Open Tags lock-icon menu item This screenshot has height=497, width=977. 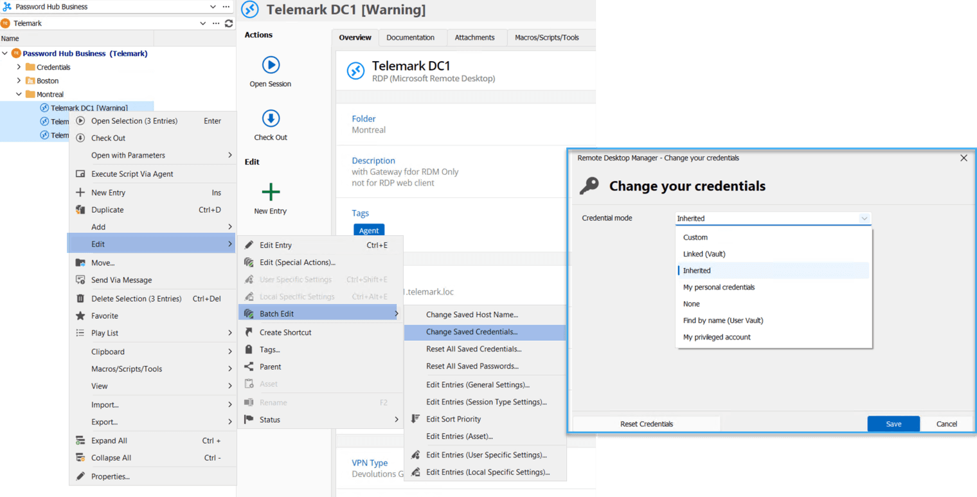click(x=269, y=350)
